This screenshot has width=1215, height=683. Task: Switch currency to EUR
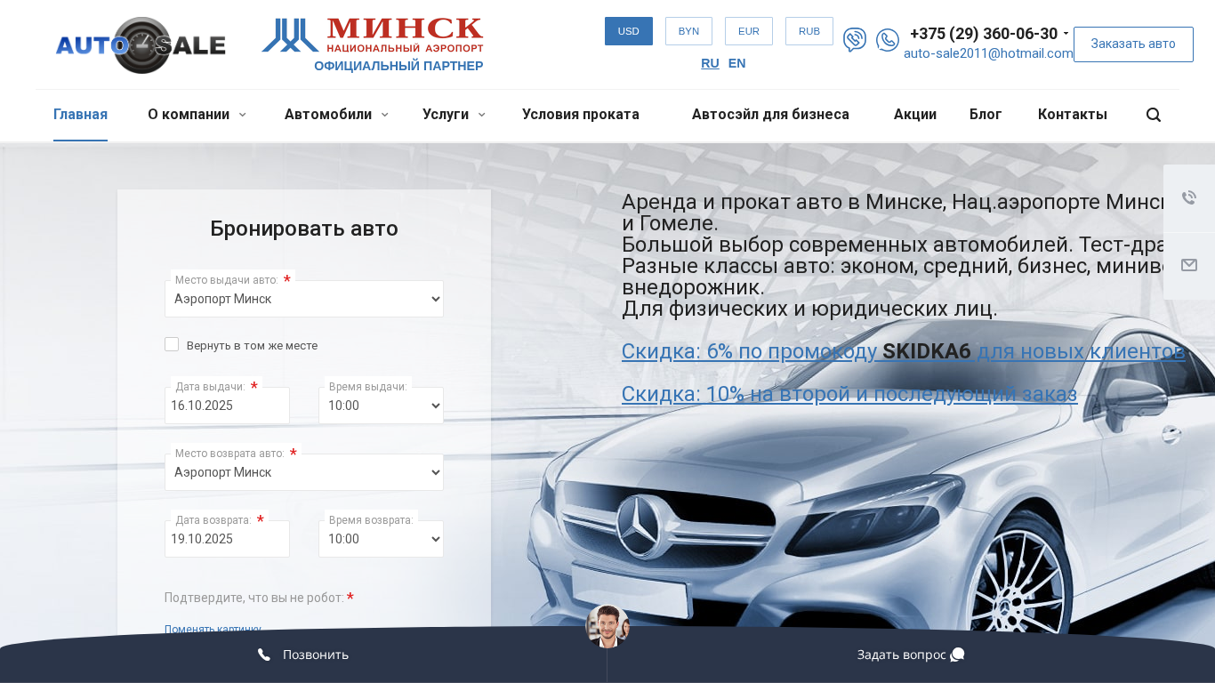(x=749, y=31)
